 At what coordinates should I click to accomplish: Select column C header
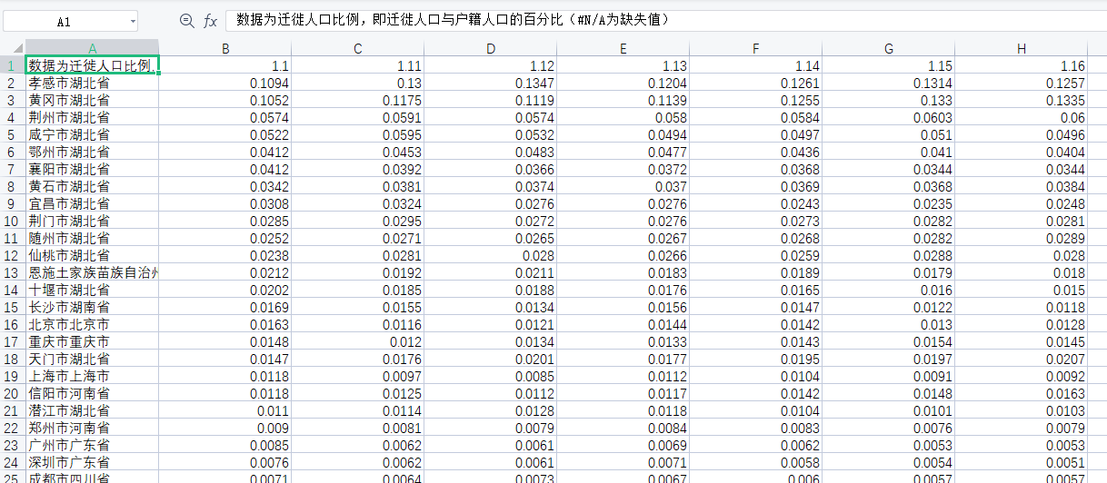tap(358, 48)
